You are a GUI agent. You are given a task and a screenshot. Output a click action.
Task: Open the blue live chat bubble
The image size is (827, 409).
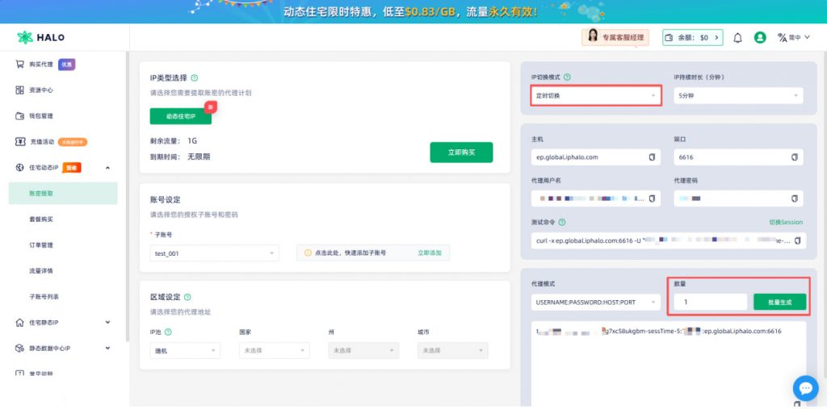click(x=805, y=387)
